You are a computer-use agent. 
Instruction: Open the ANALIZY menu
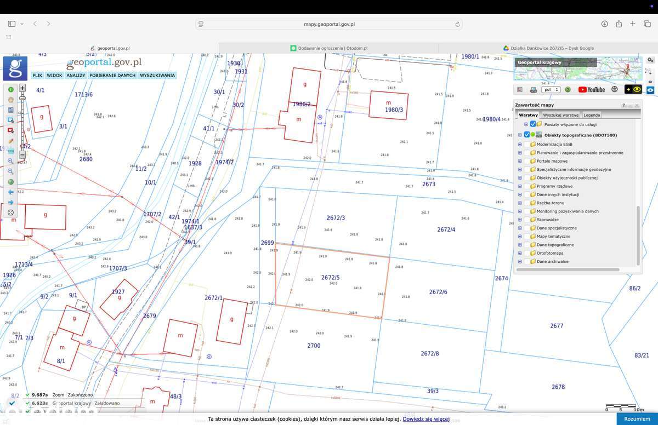click(76, 76)
